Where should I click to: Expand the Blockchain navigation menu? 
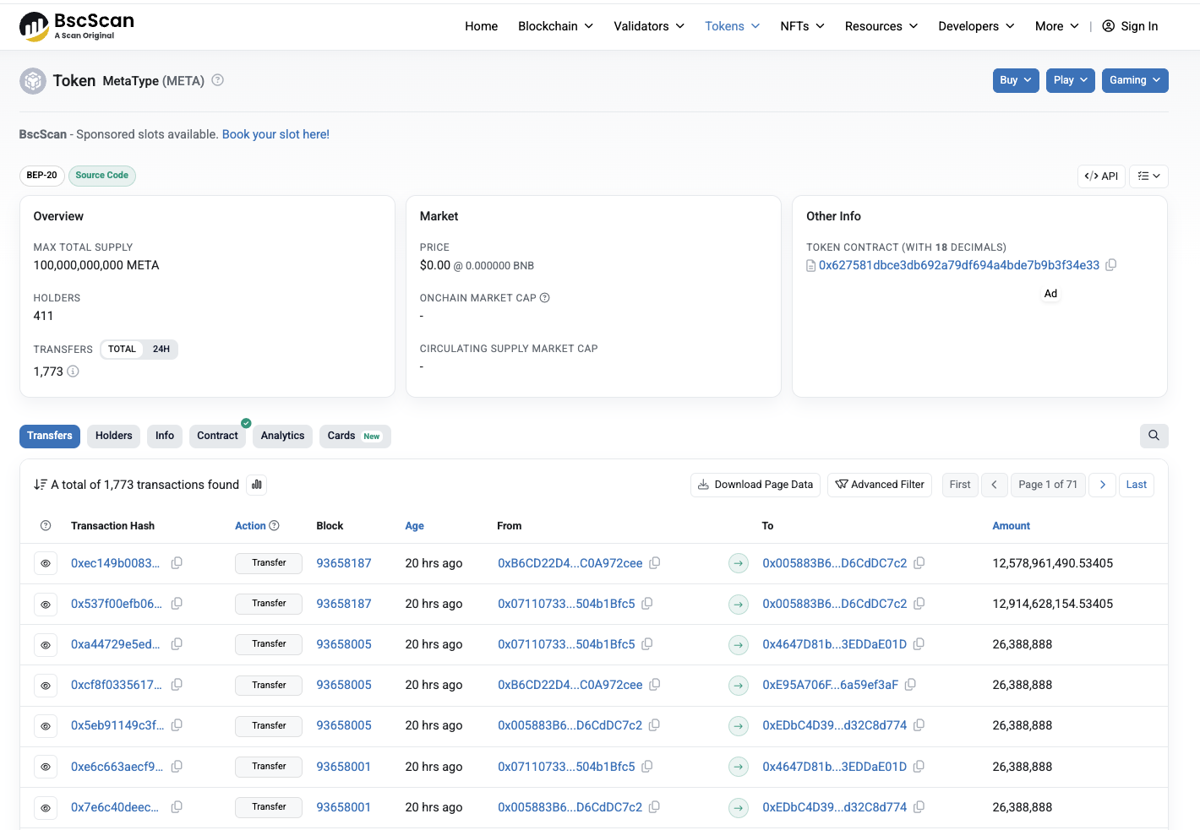555,26
